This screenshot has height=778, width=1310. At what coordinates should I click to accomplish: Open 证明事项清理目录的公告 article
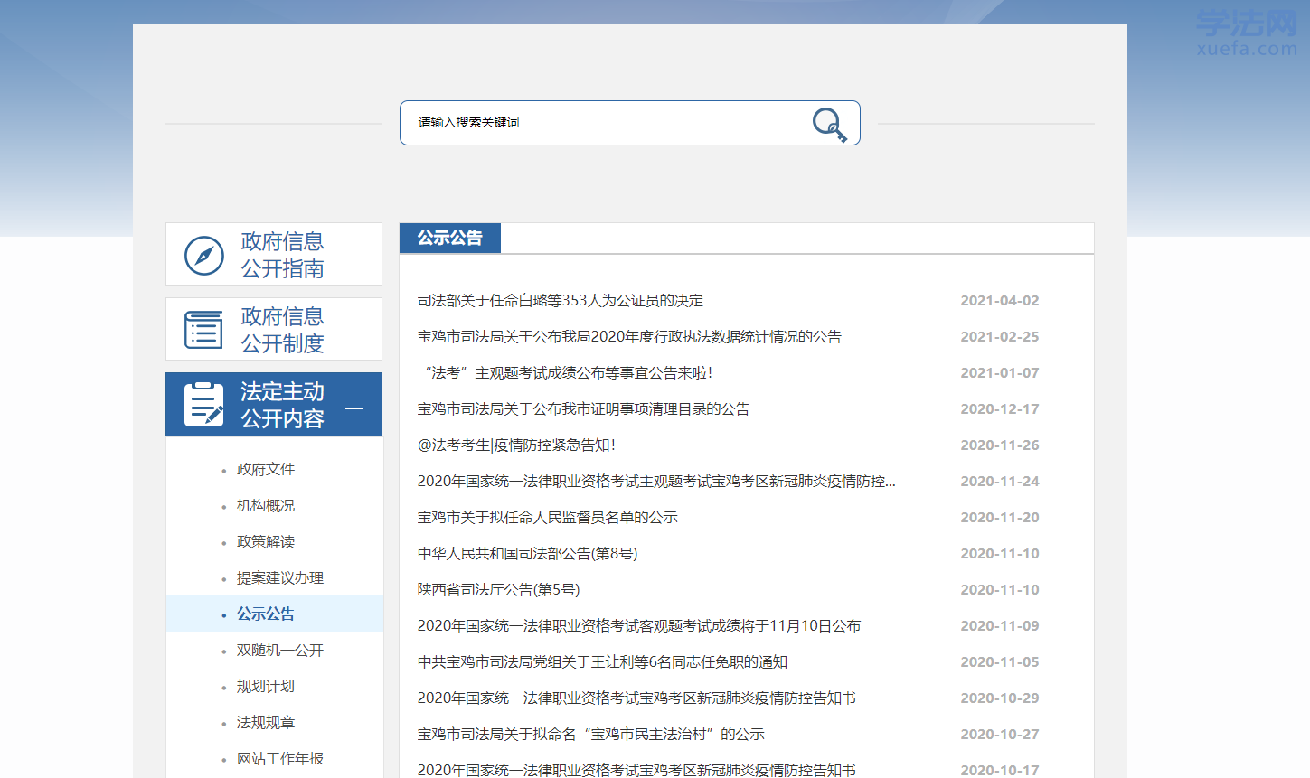[x=583, y=408]
